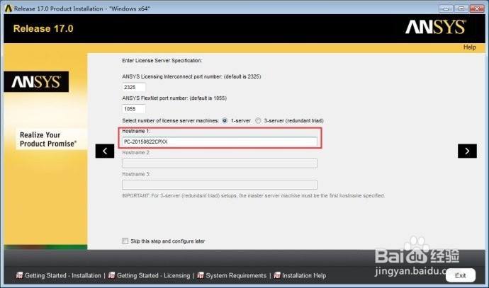Proceed with the right arrow next button

467,151
